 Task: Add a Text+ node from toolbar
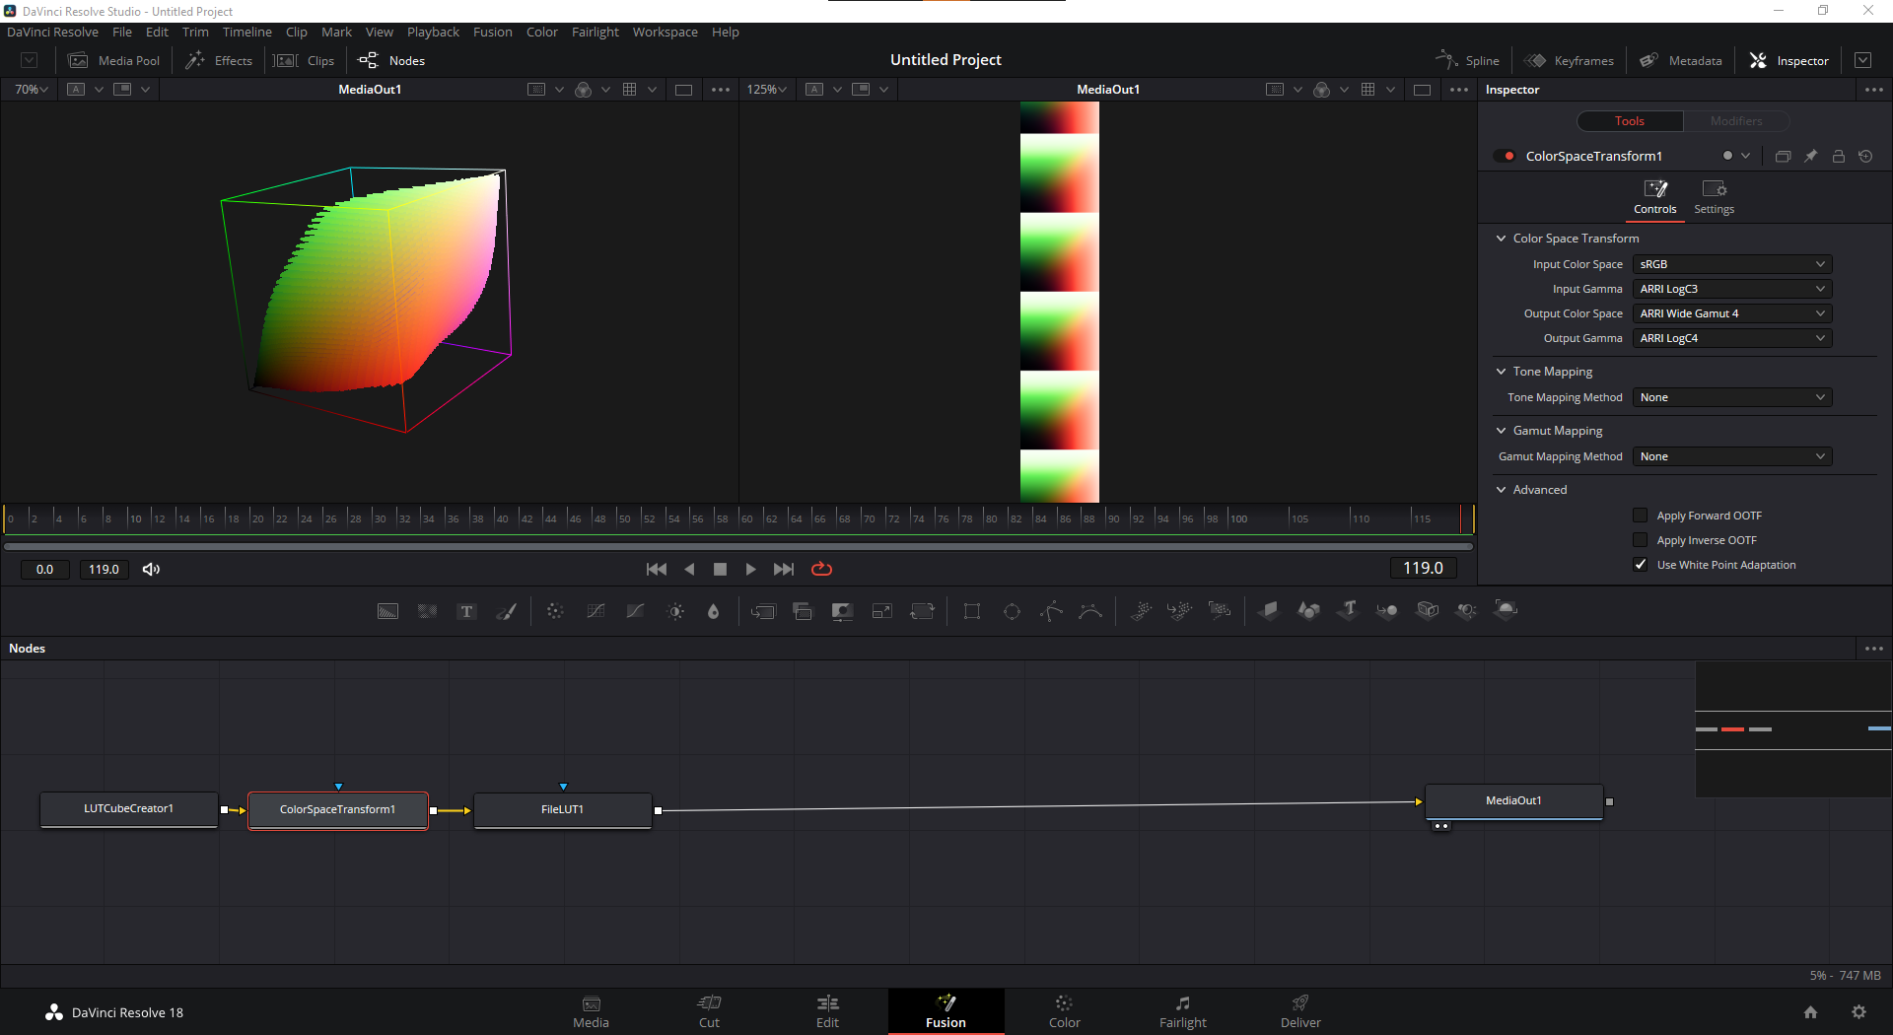coord(466,612)
